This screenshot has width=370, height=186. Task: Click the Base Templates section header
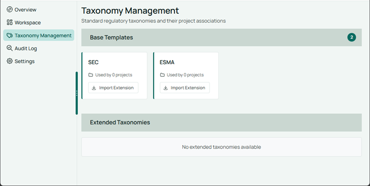click(221, 37)
